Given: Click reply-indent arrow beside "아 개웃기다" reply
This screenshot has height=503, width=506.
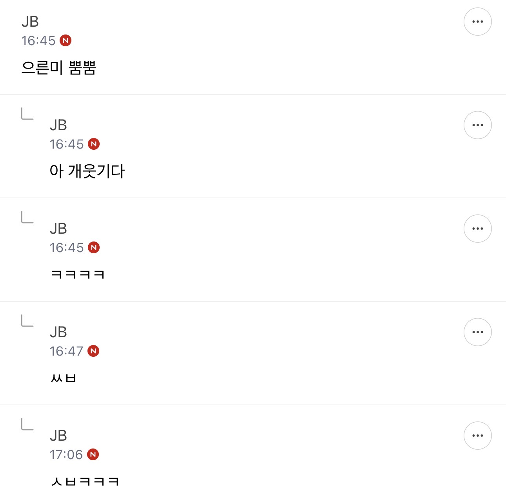Looking at the screenshot, I should point(27,114).
